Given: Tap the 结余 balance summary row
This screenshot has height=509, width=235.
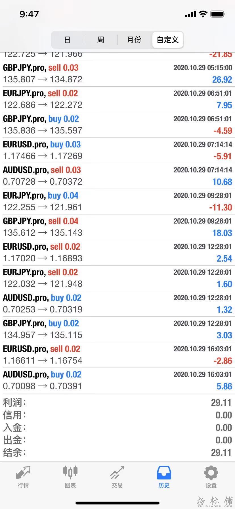Looking at the screenshot, I should [x=117, y=452].
